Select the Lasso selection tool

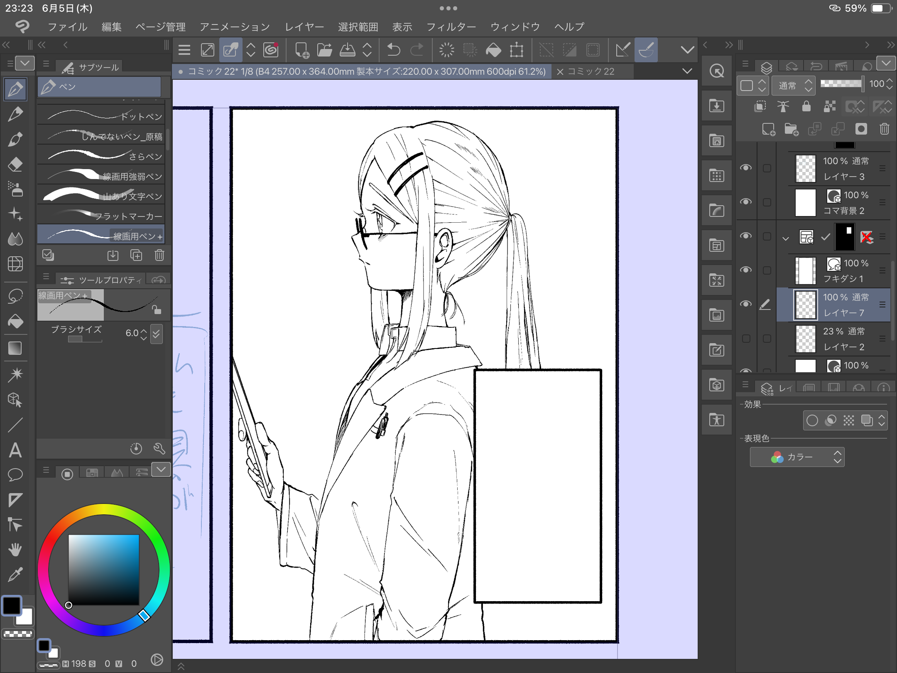tap(15, 296)
